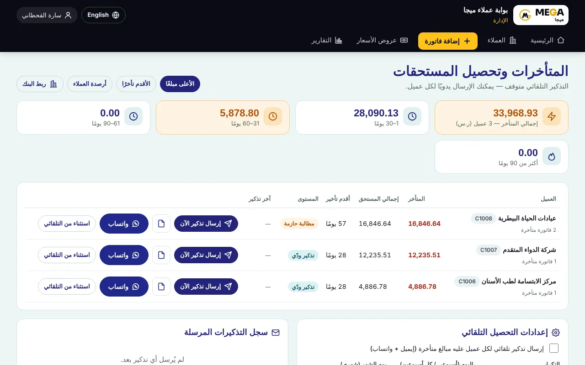This screenshot has width=585, height=365.
Task: Open سارة القحطاني user menu
Action: coord(47,15)
